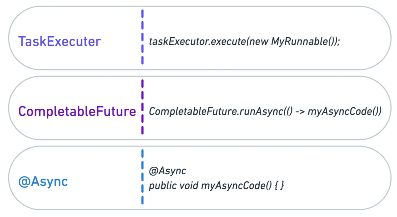Click the blue dashed divider beside @Async
Image resolution: width=397 pixels, height=217 pixels.
143,177
